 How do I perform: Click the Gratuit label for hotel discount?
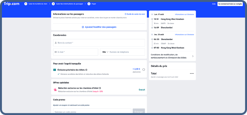point(142,90)
